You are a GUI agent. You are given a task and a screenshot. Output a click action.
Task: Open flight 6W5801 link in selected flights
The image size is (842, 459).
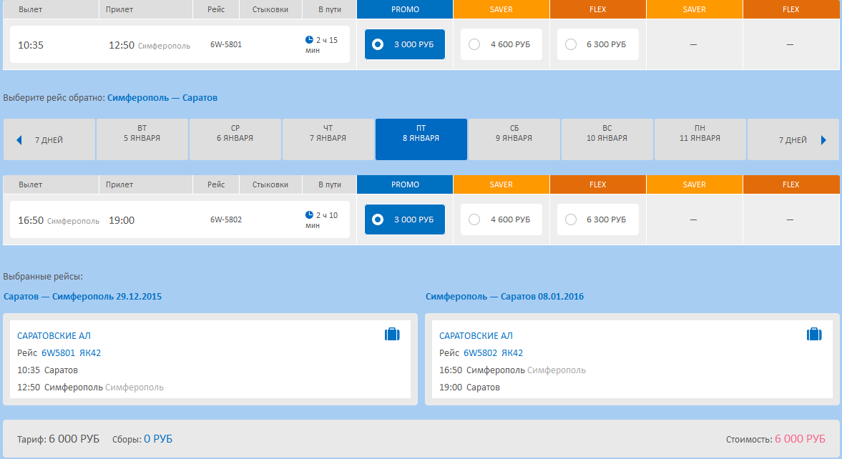pyautogui.click(x=58, y=353)
